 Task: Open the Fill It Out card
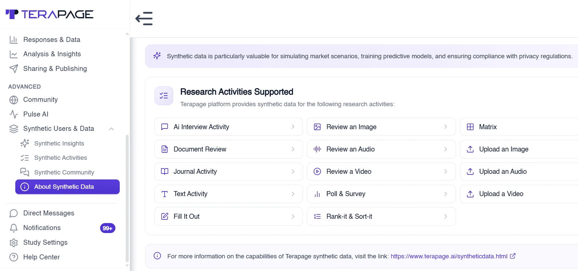point(228,216)
